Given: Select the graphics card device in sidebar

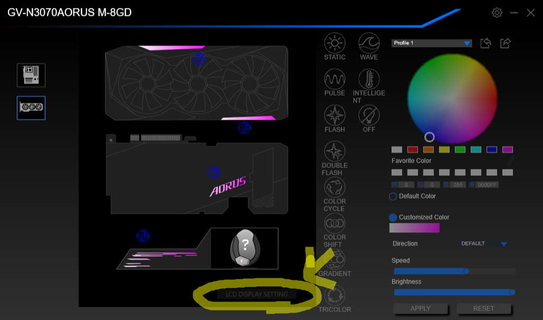Looking at the screenshot, I should tap(31, 108).
